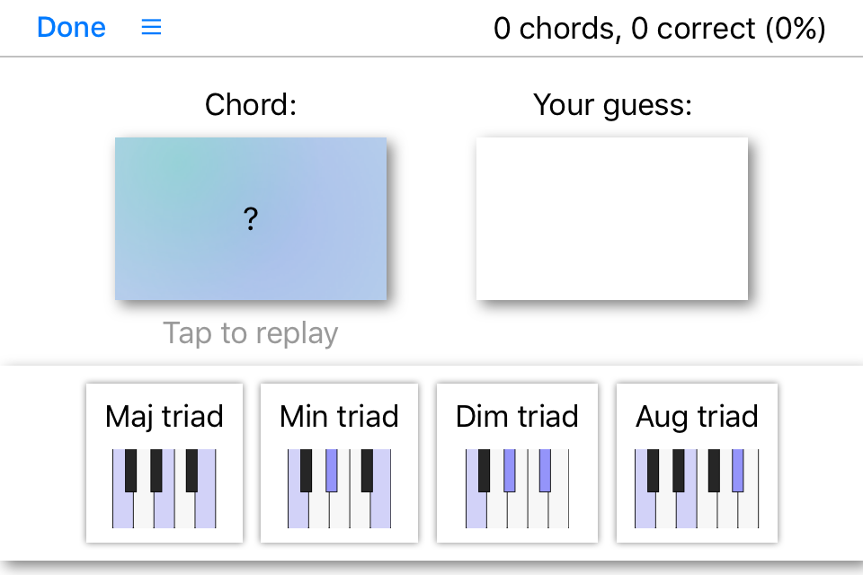Click the Min triad piano keyboard diagram
The width and height of the screenshot is (863, 575).
pyautogui.click(x=339, y=489)
